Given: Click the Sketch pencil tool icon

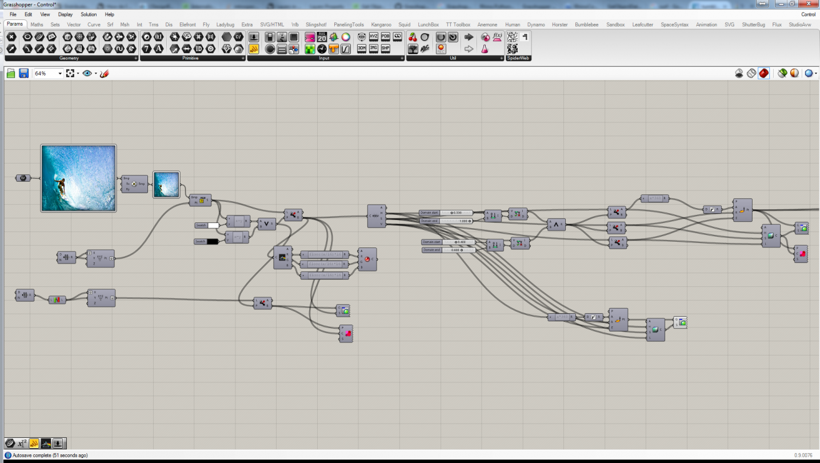Looking at the screenshot, I should pos(105,73).
